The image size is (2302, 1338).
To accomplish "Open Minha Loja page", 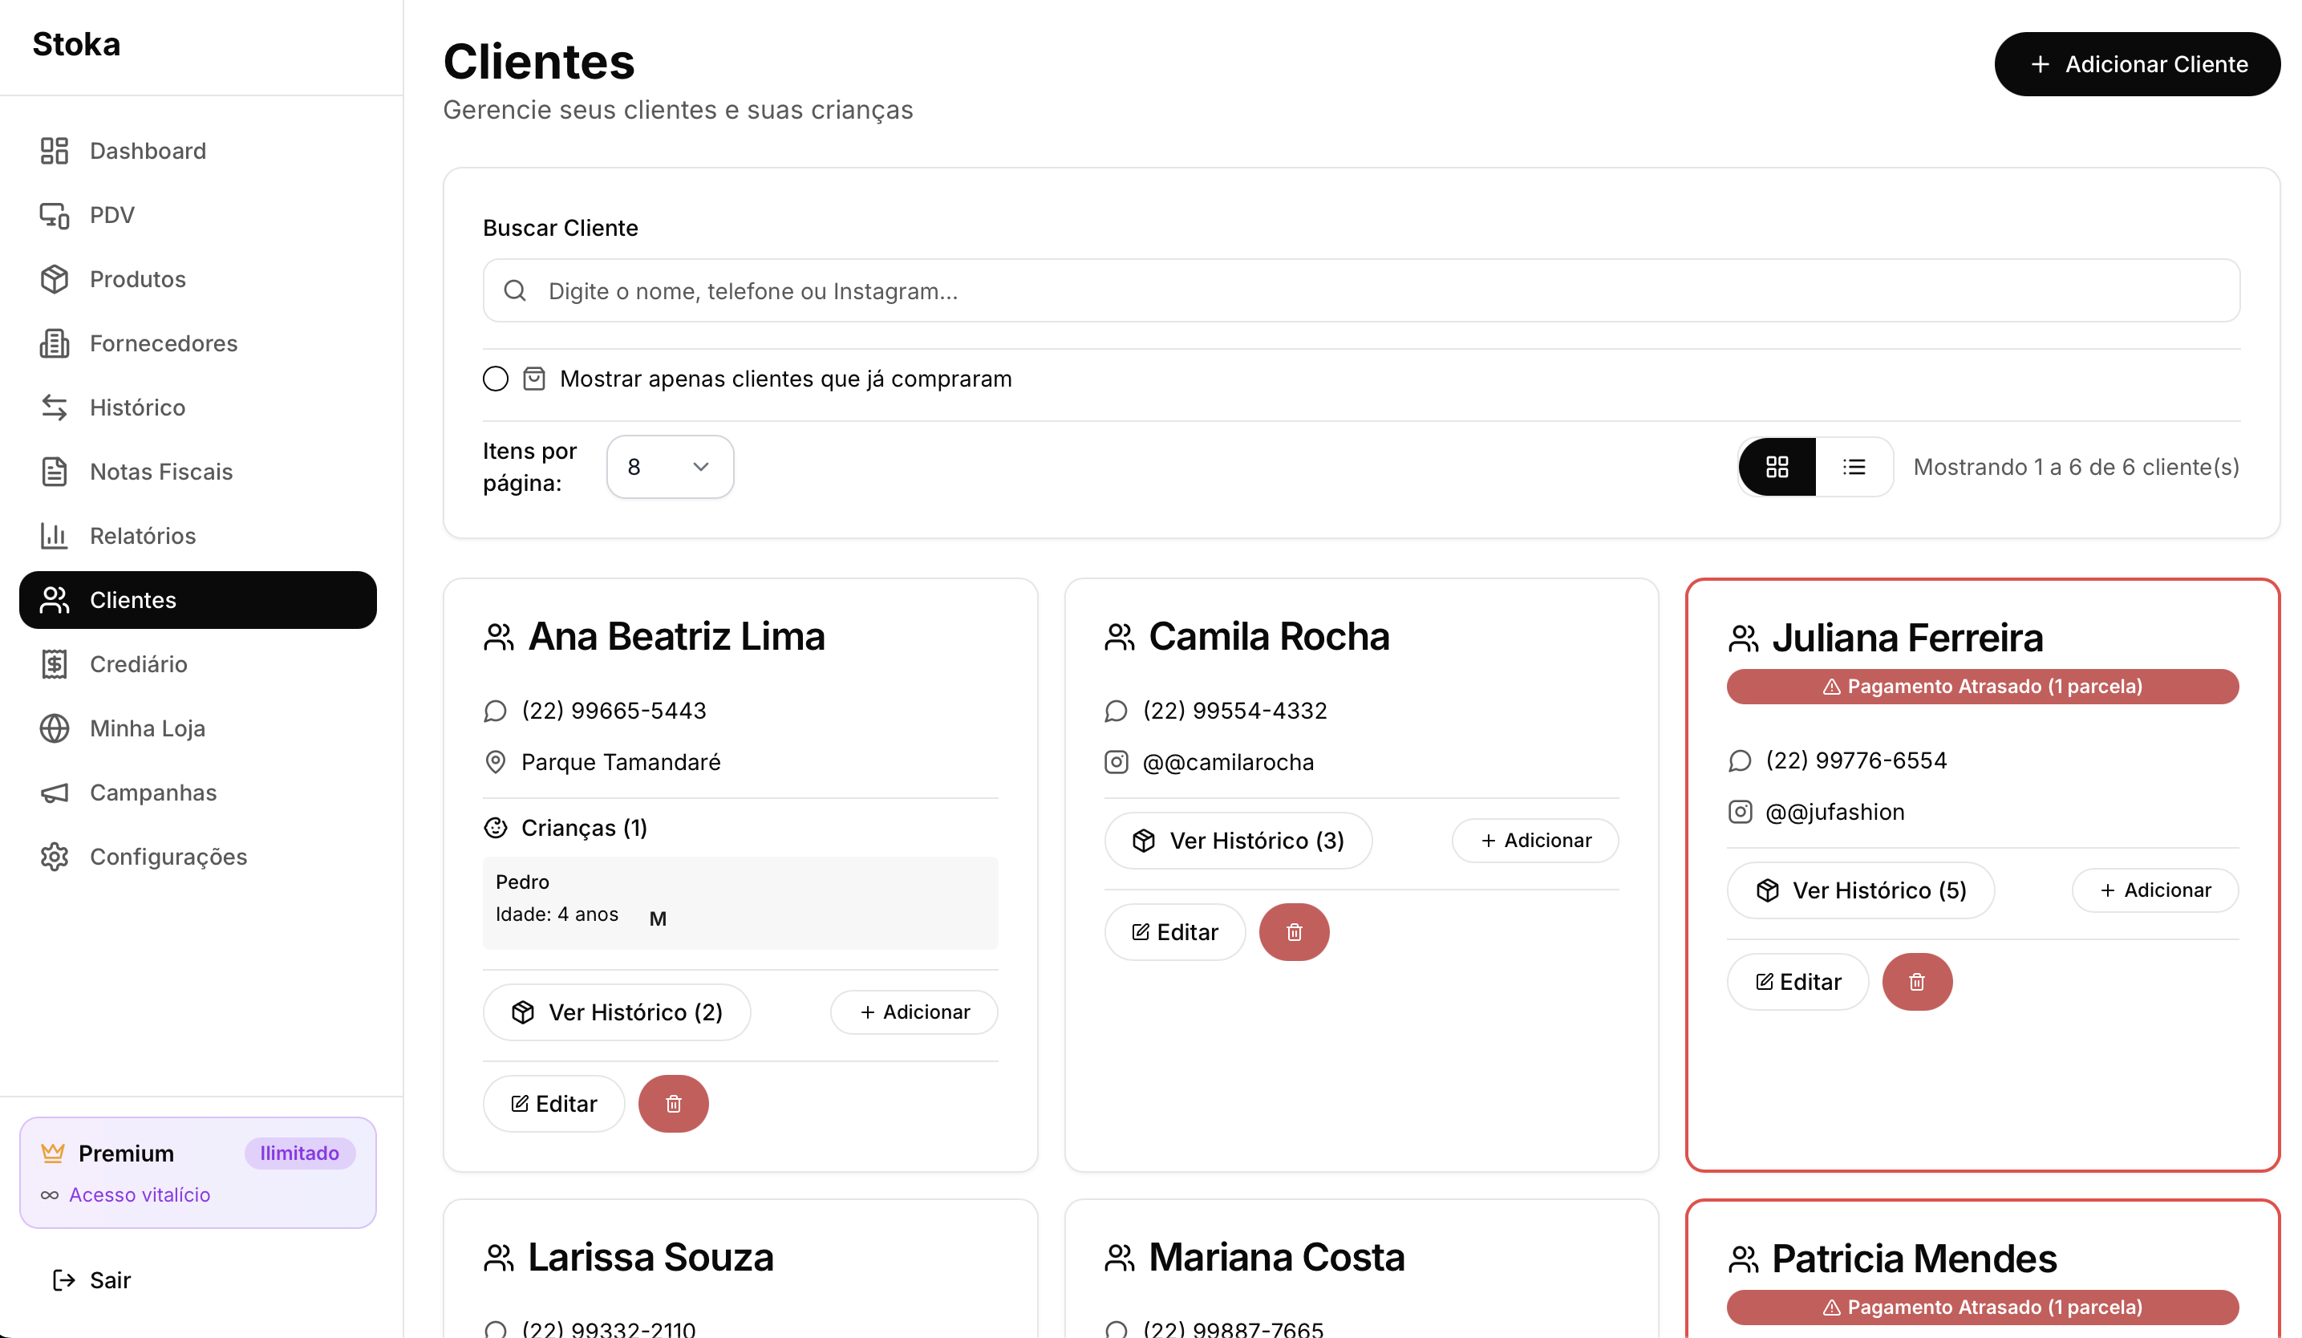I will coord(197,728).
